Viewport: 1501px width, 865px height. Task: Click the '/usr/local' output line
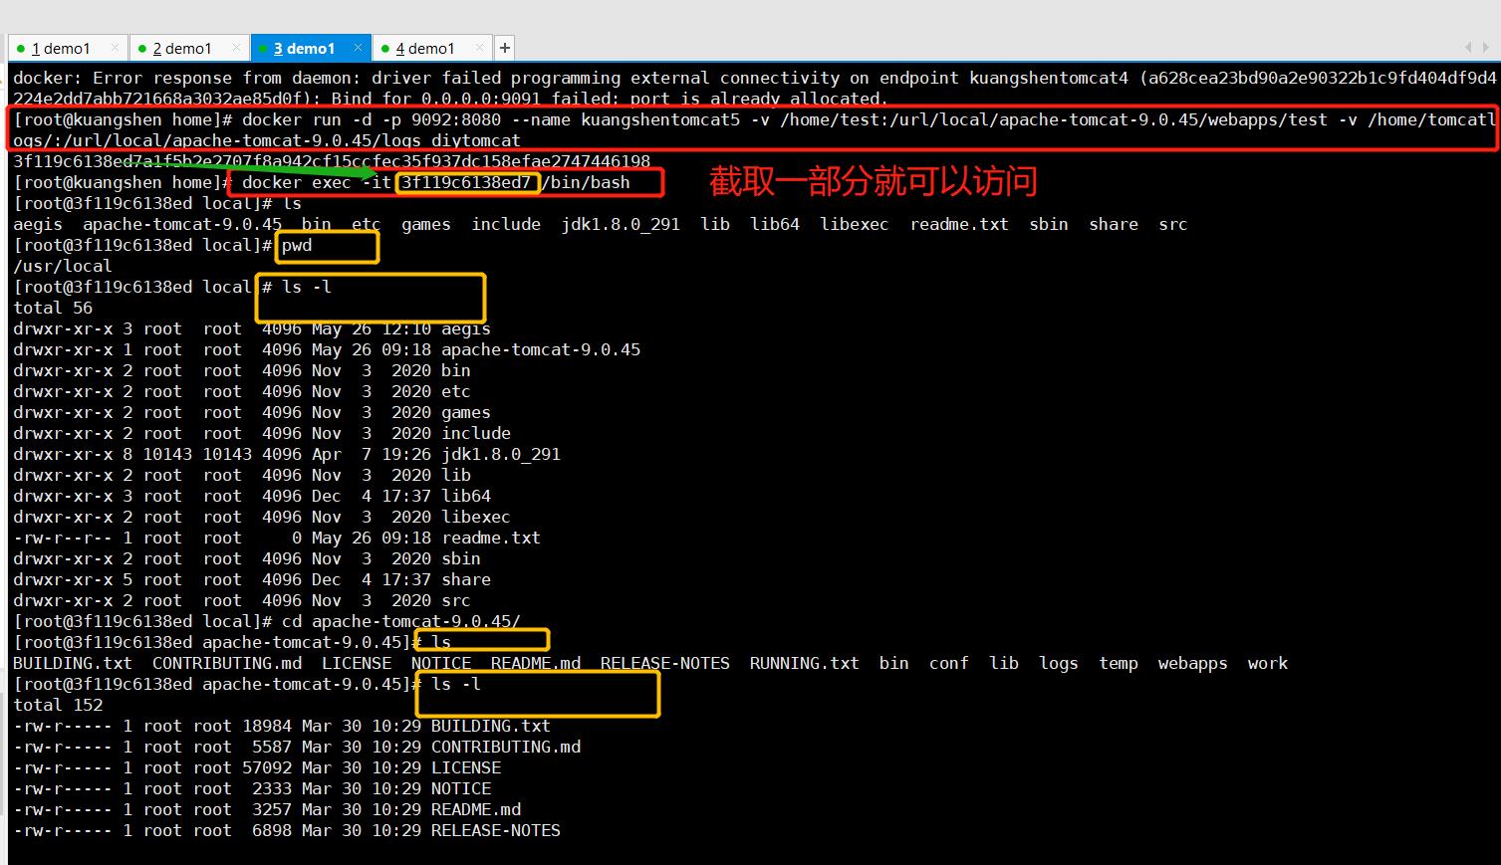63,266
